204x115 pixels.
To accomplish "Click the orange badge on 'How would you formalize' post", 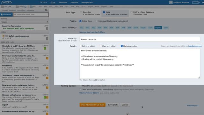I will click(x=47, y=58).
